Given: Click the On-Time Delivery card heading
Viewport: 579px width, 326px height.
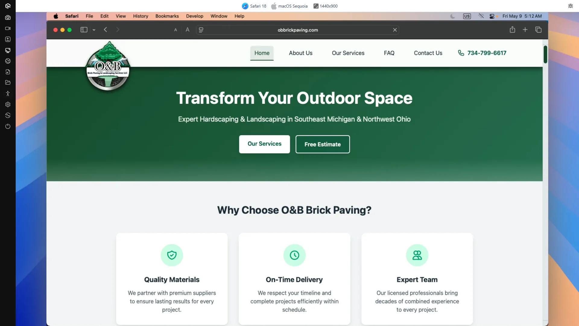Looking at the screenshot, I should [x=294, y=280].
